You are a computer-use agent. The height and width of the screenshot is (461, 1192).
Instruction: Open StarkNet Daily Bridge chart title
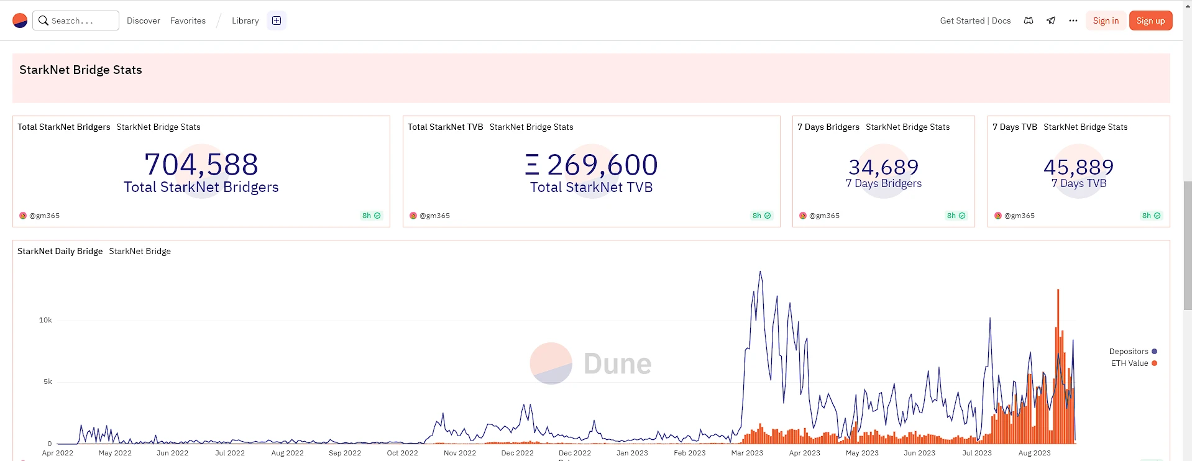[x=60, y=251]
